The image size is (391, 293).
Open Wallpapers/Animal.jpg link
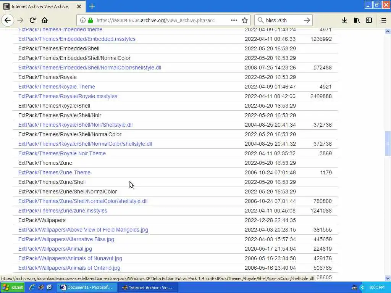pyautogui.click(x=55, y=249)
